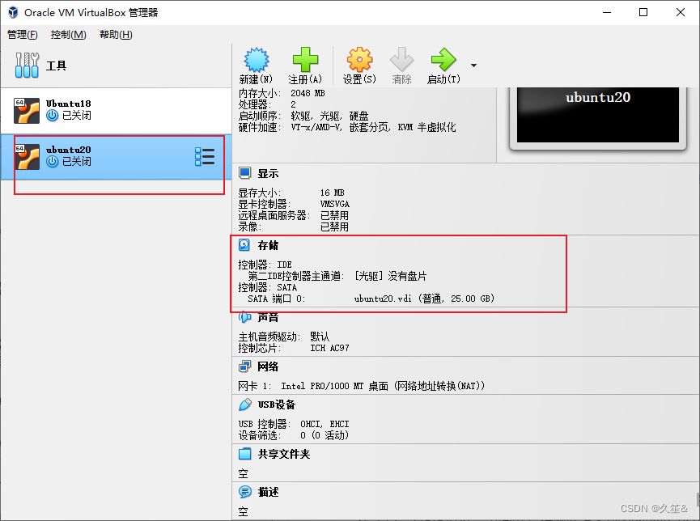Open the 控制(M) menu
The height and width of the screenshot is (521, 700).
coord(68,34)
